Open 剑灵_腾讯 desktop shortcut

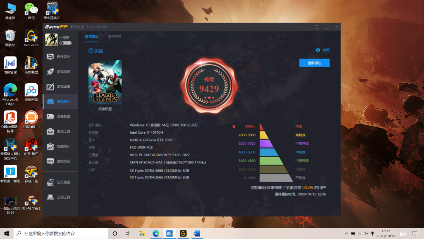point(31,147)
